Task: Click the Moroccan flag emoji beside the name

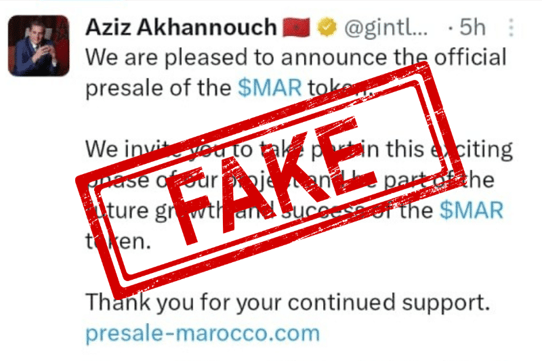Action: (x=296, y=27)
